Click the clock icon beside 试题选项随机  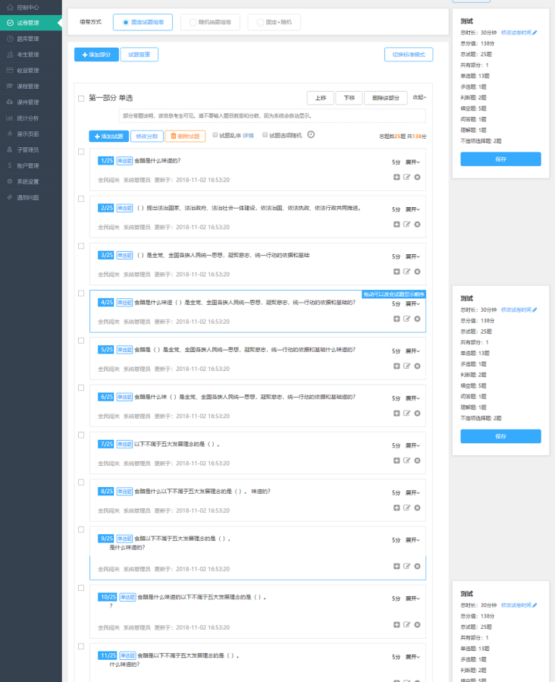pos(311,135)
